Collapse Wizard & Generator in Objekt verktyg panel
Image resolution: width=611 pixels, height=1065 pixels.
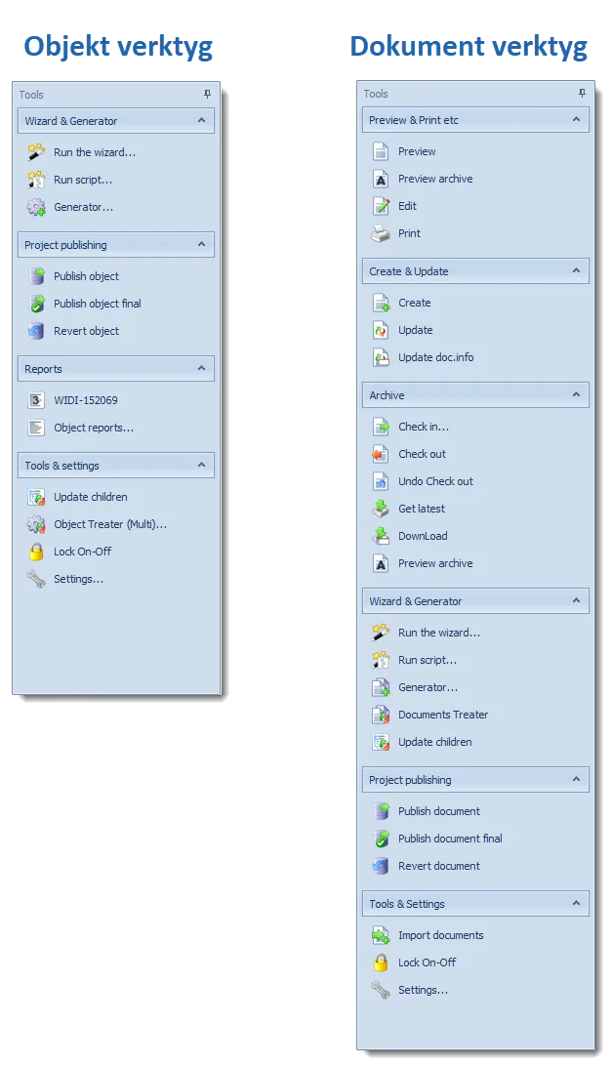coord(202,120)
